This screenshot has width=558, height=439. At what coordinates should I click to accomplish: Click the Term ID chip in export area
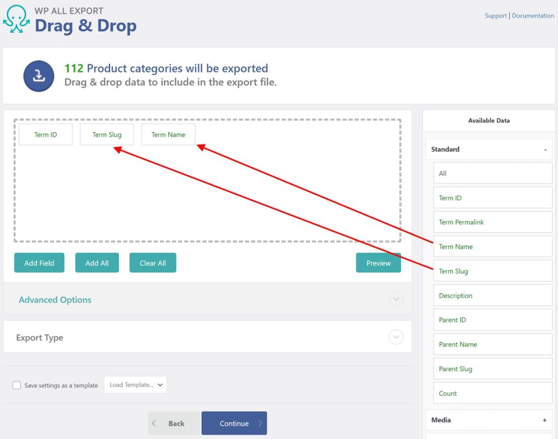[45, 134]
